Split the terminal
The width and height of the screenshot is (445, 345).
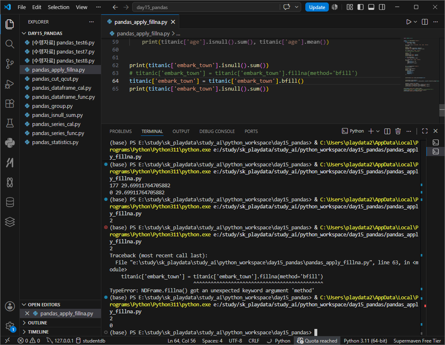click(x=387, y=131)
